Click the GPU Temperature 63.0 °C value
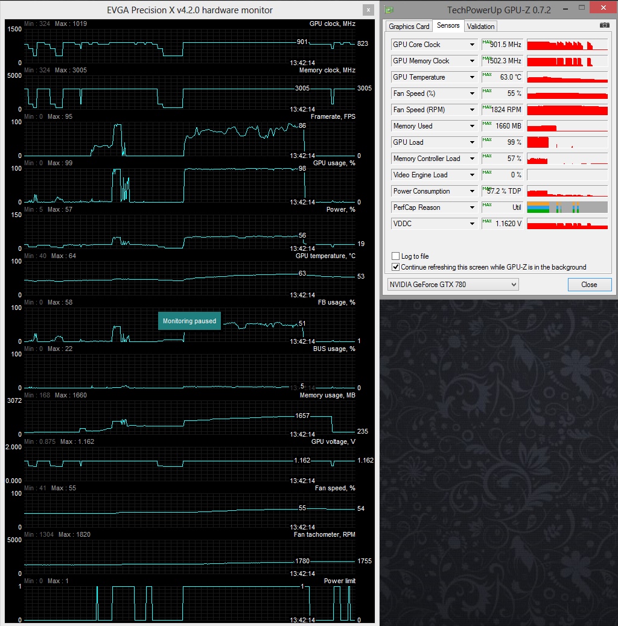Viewport: 618px width, 626px height. point(503,77)
